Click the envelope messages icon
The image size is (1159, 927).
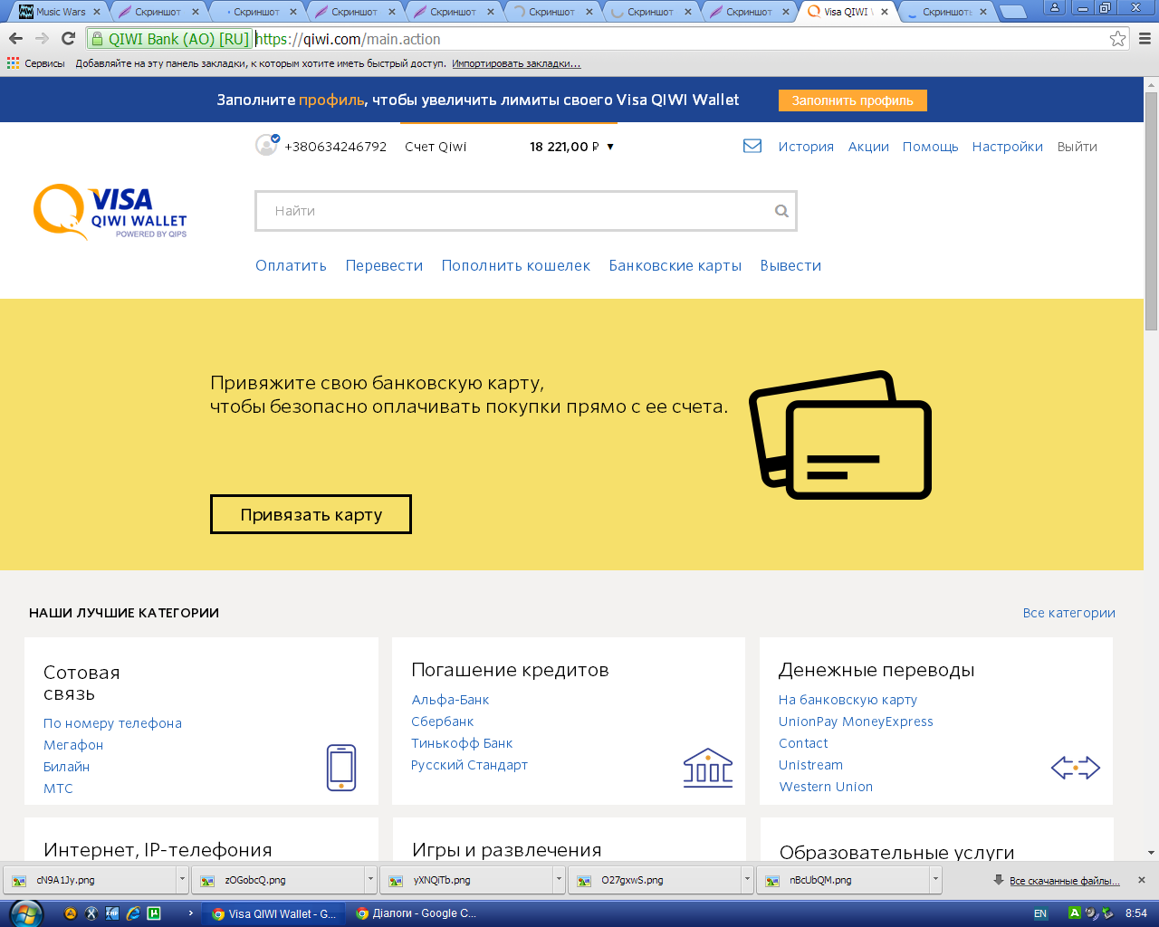click(x=752, y=146)
